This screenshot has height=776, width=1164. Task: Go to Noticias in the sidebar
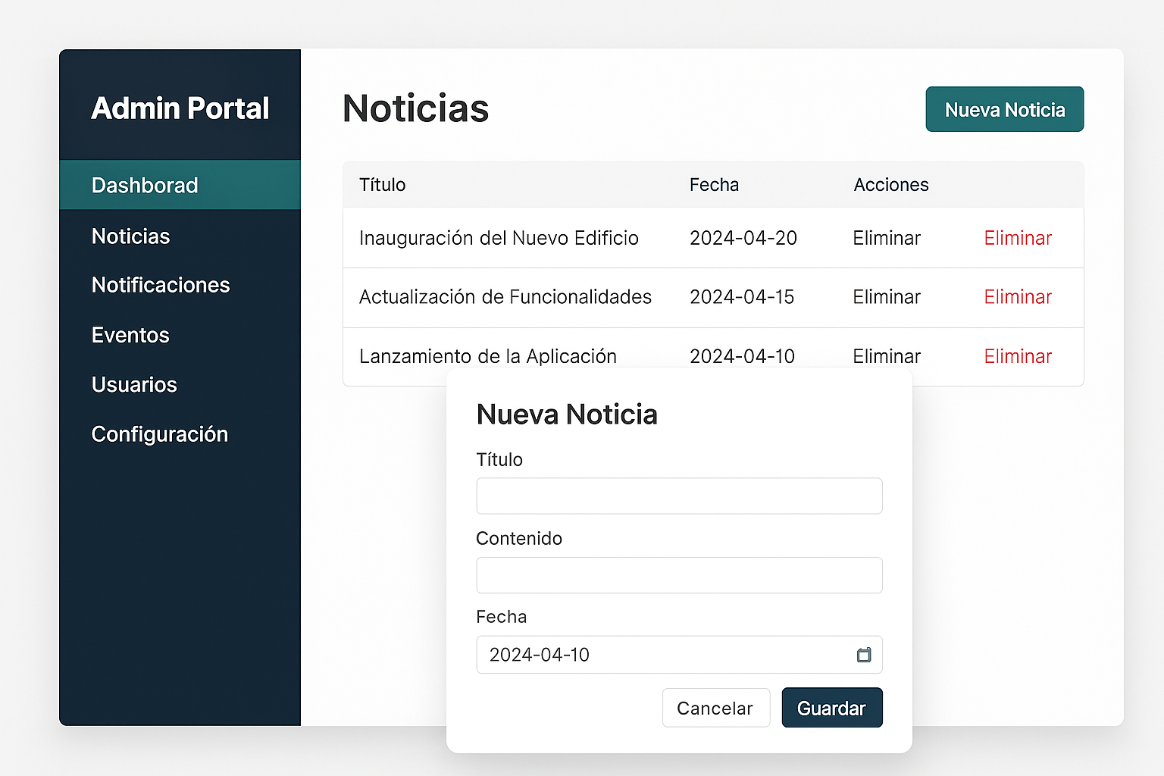pyautogui.click(x=130, y=236)
